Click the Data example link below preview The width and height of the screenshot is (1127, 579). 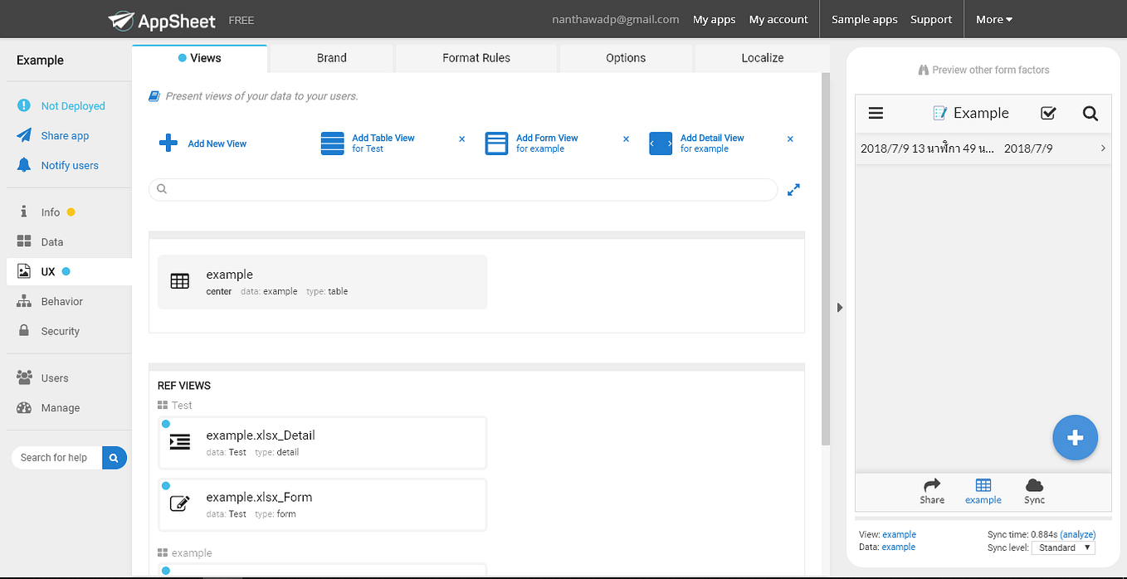898,547
